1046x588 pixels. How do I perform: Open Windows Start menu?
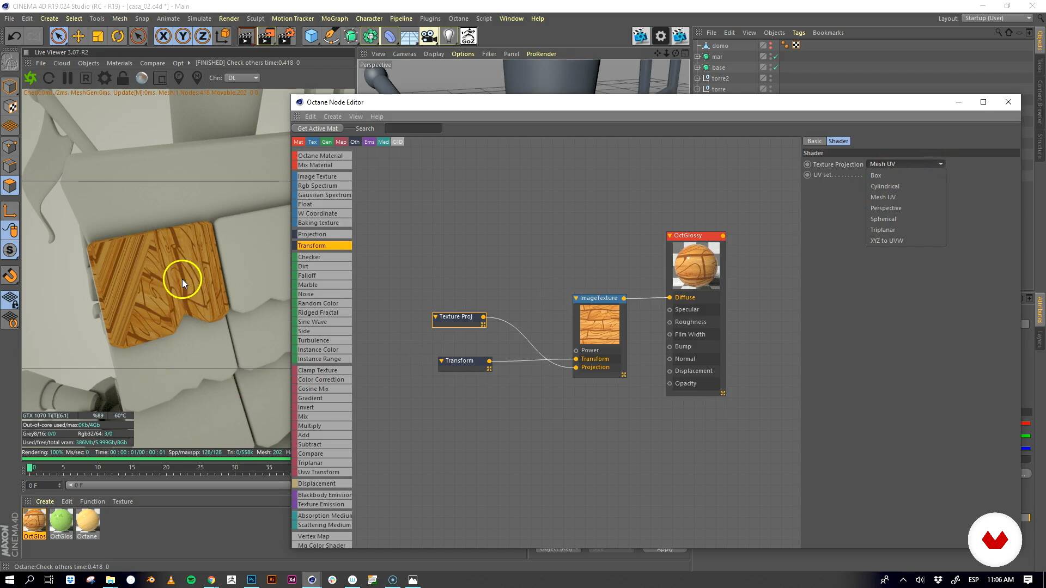coord(9,580)
